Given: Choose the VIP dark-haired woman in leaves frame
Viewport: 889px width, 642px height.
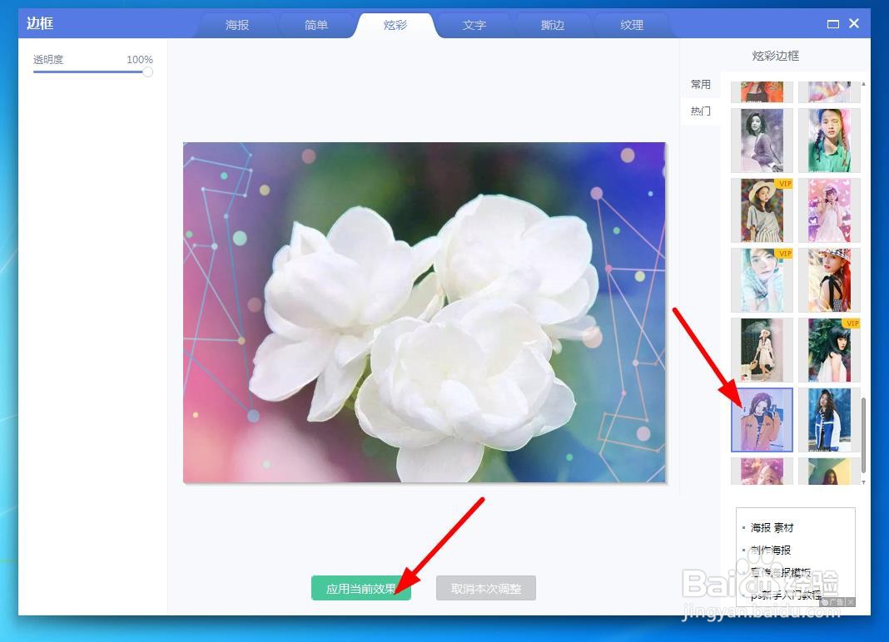Looking at the screenshot, I should click(x=829, y=349).
